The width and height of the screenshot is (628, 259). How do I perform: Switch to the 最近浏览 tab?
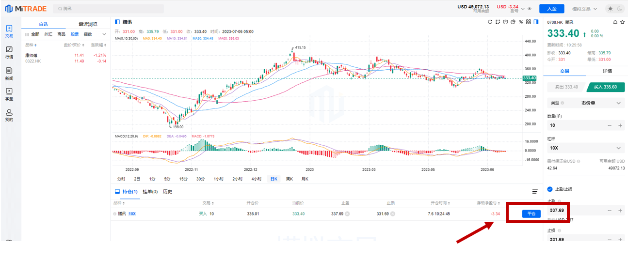coord(88,24)
